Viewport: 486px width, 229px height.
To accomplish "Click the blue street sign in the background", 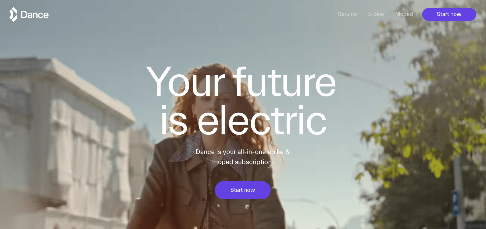I will (x=455, y=203).
